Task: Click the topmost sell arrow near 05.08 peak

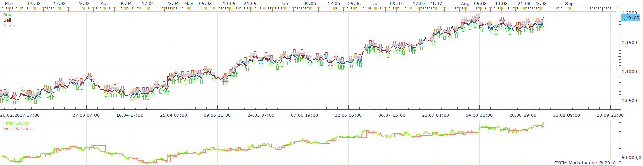Action: point(478,17)
